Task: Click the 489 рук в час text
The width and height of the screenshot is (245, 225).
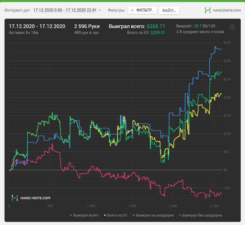Action: pos(86,33)
